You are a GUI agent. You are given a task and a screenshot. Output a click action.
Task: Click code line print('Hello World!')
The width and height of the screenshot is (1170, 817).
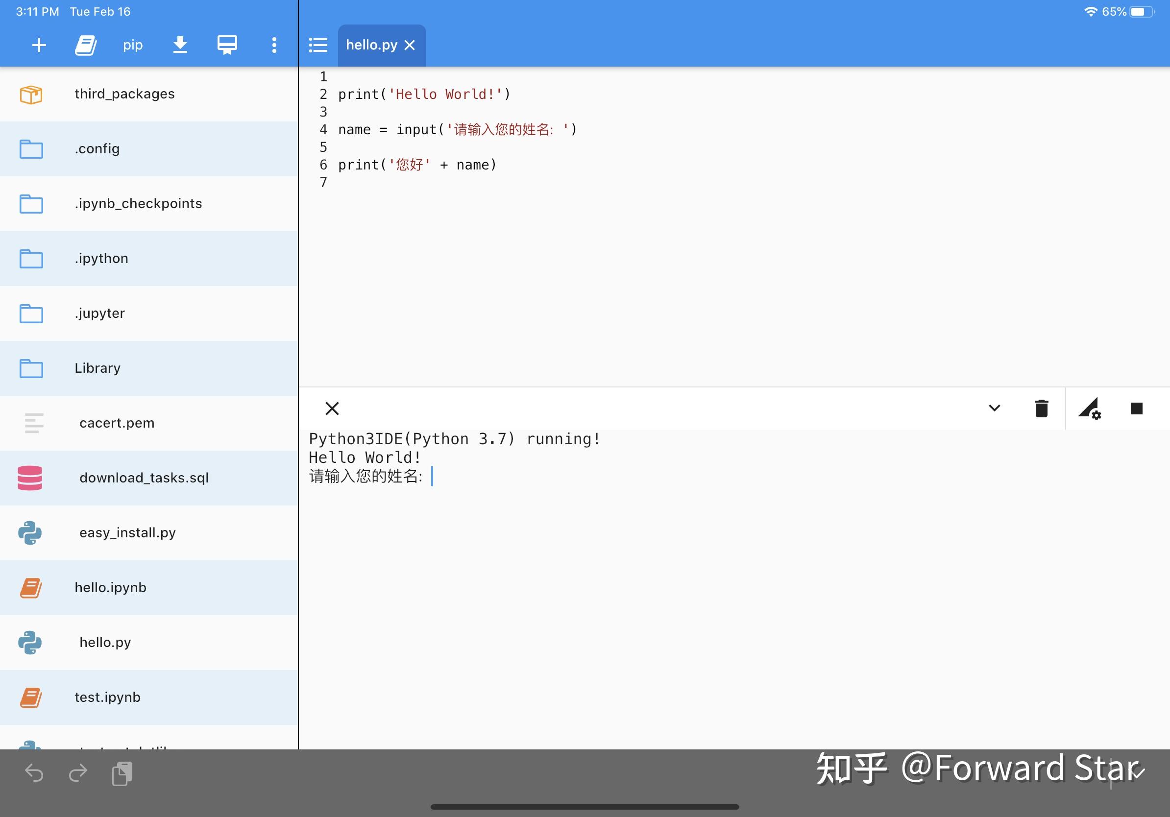[424, 94]
